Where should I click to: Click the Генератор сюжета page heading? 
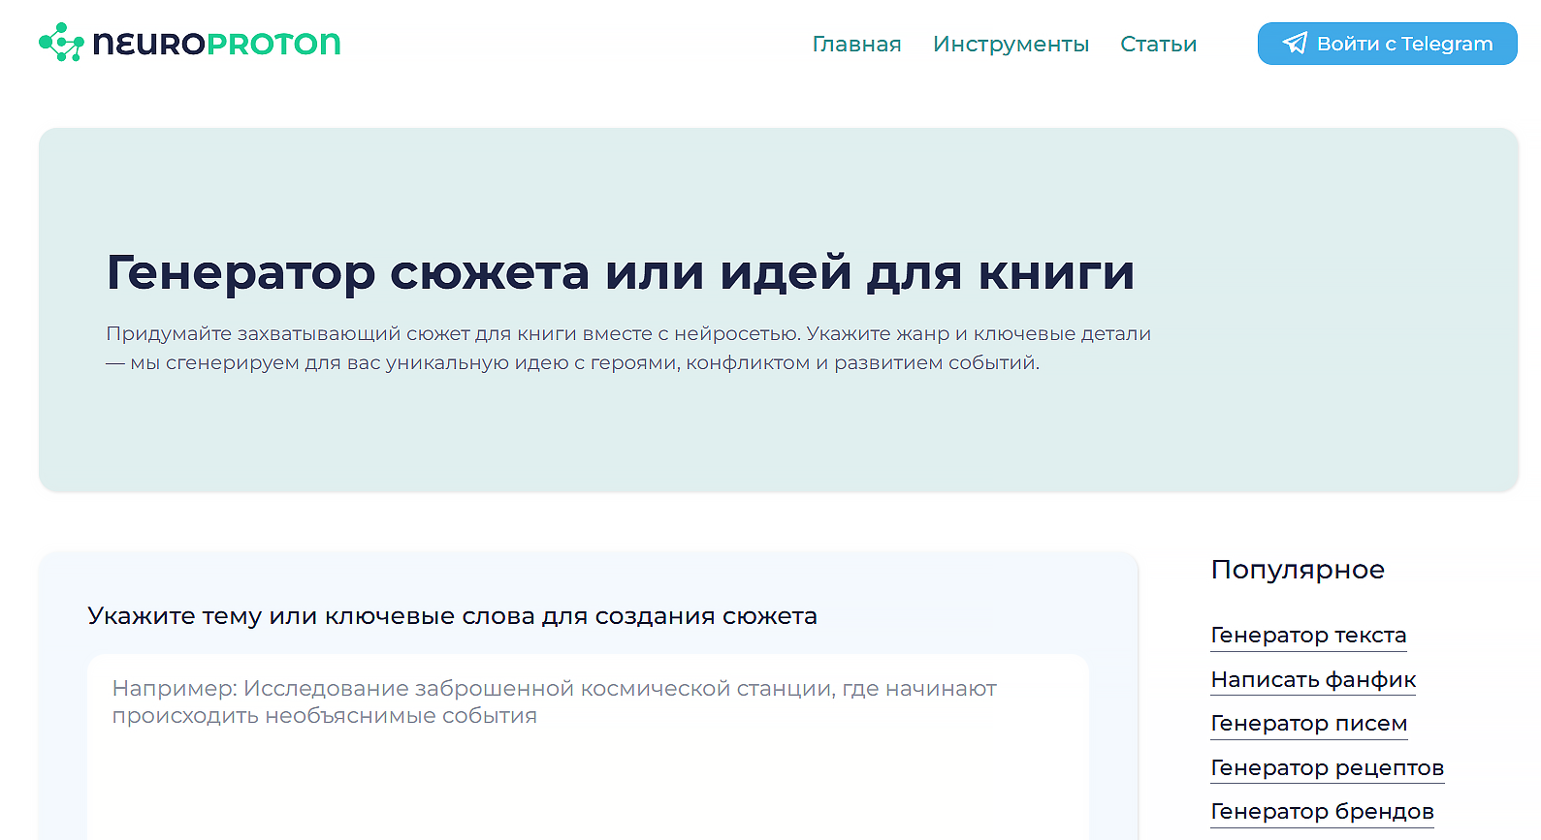point(620,272)
